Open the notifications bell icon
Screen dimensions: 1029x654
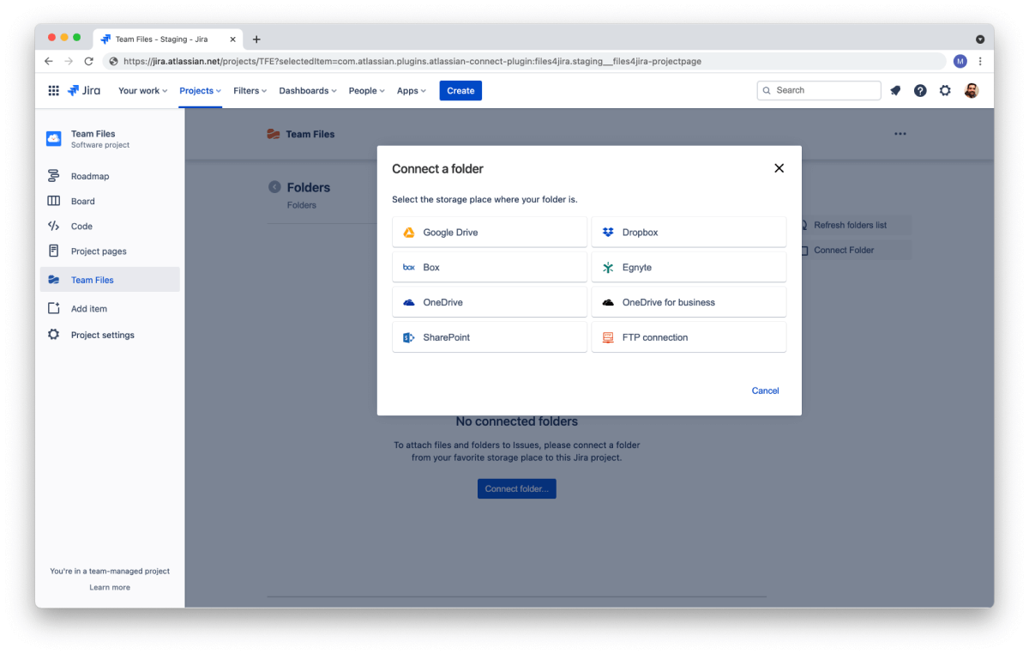895,91
